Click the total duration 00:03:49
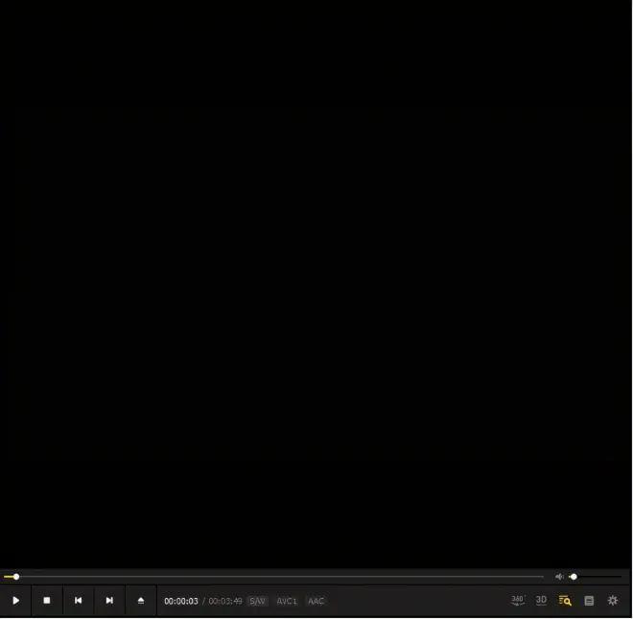 [x=225, y=601]
